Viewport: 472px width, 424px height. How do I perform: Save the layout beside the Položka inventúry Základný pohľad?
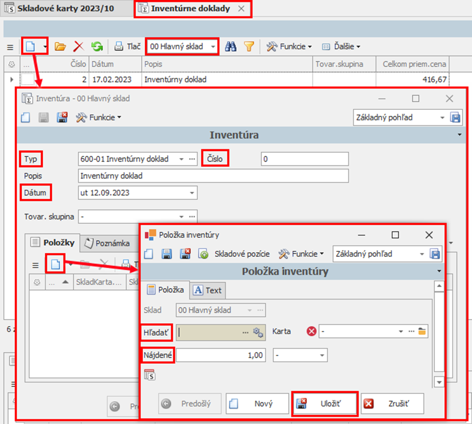click(435, 254)
